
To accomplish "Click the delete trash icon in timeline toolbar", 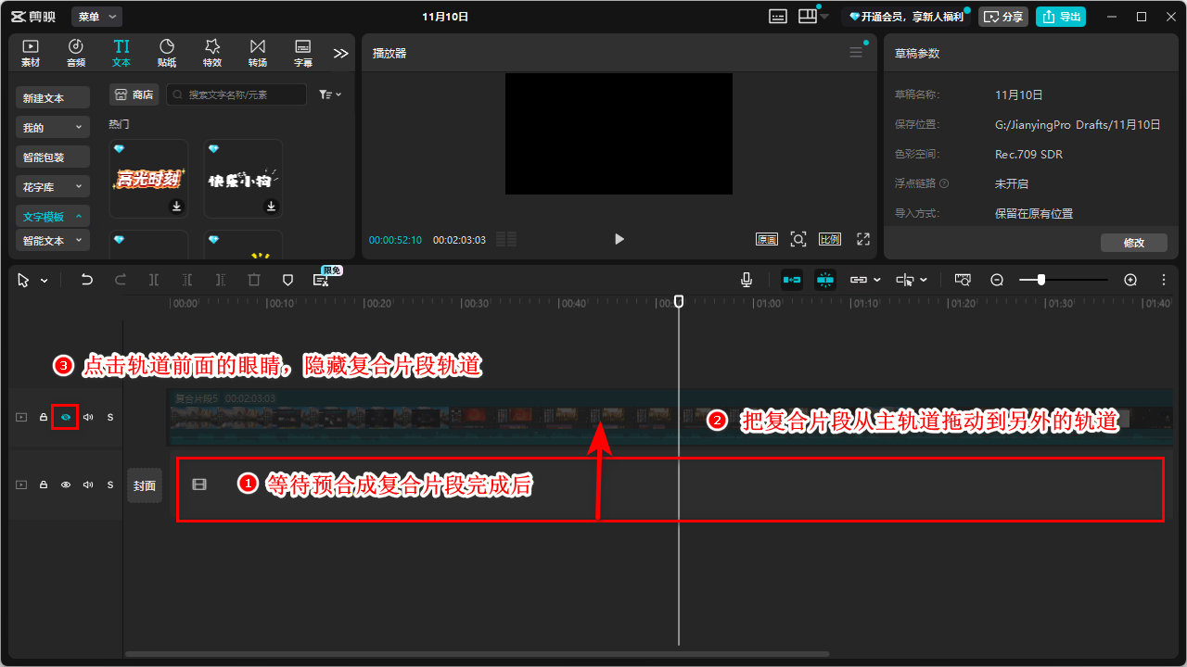I will tap(254, 280).
